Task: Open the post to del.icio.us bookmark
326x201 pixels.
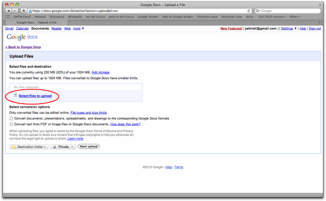Action: (121, 16)
